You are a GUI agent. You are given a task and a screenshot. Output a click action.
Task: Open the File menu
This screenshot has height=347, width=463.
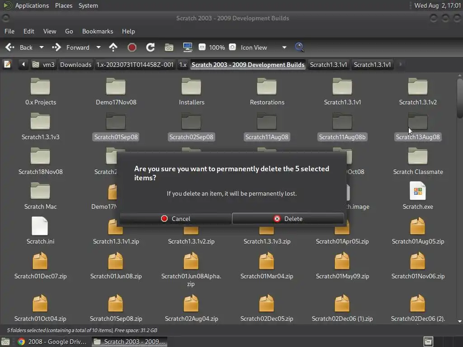coord(9,31)
